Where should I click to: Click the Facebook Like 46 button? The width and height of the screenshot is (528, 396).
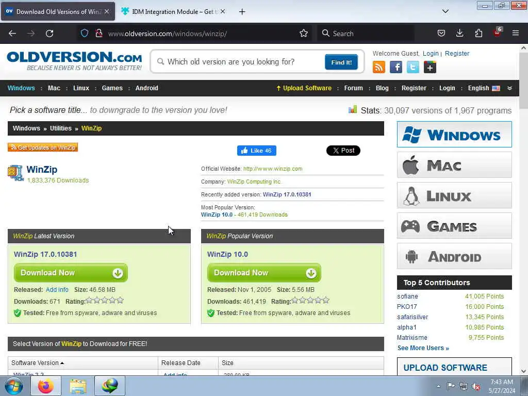(x=257, y=151)
